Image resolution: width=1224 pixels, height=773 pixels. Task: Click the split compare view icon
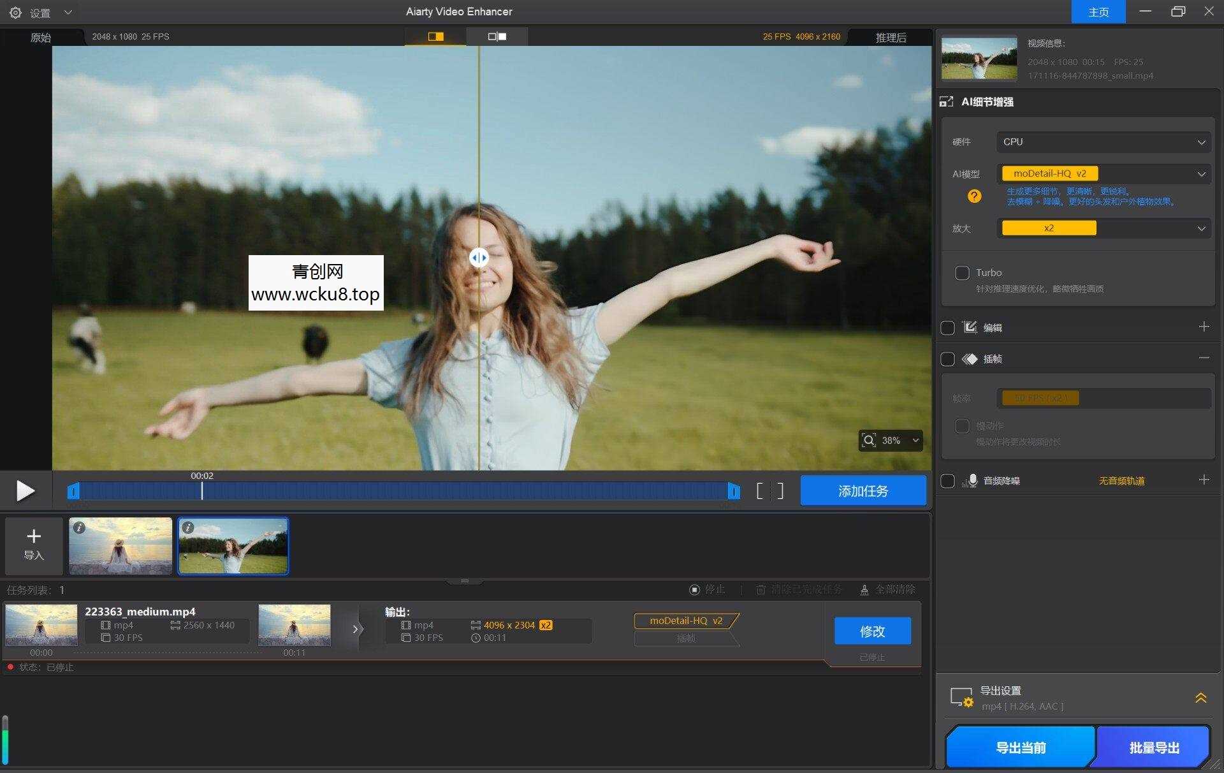tap(435, 36)
